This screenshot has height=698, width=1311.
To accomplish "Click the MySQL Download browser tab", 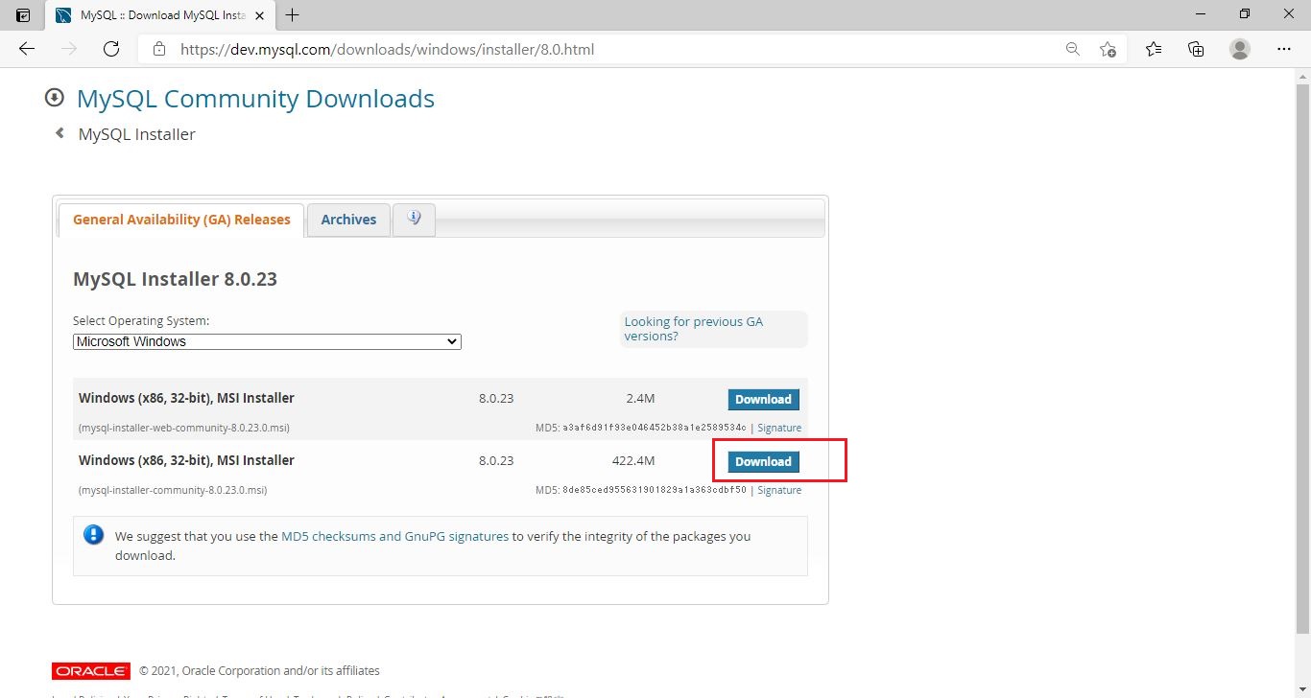I will 160,15.
